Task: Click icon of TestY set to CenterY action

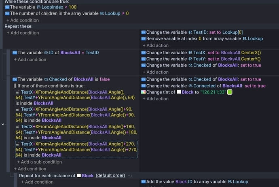Action: coord(144,59)
